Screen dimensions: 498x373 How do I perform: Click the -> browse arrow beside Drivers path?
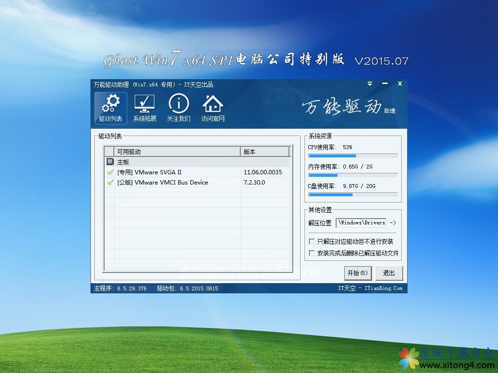pyautogui.click(x=393, y=222)
